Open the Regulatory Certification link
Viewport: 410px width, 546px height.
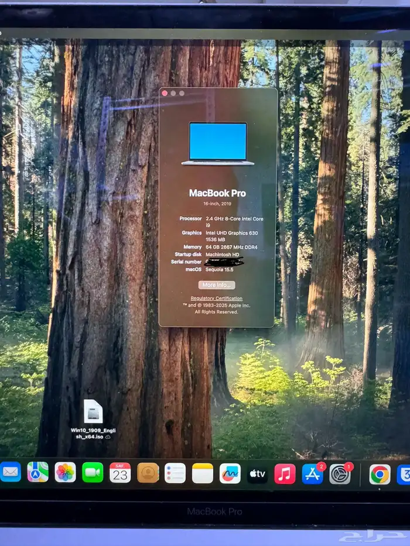217,298
